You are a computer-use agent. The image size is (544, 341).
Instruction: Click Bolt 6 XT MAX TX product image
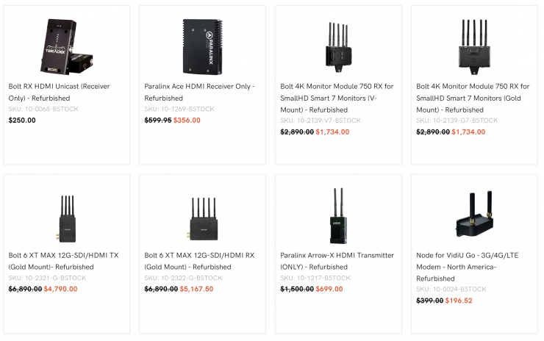66,213
